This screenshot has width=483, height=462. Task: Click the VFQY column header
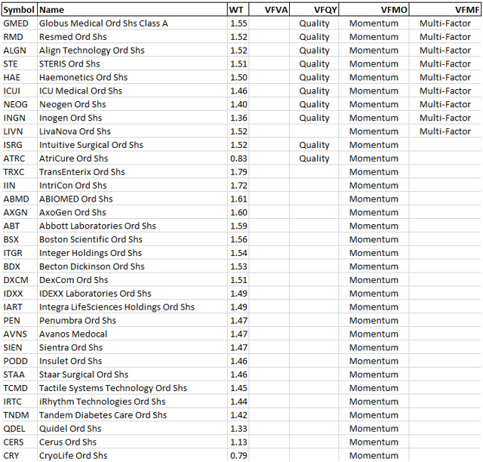(x=314, y=10)
